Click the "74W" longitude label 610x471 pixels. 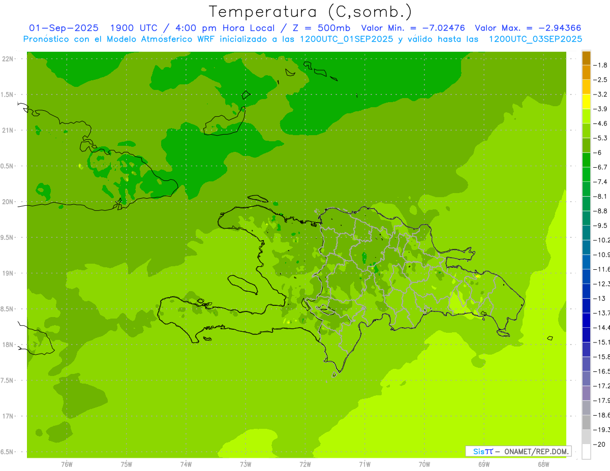pos(186,464)
